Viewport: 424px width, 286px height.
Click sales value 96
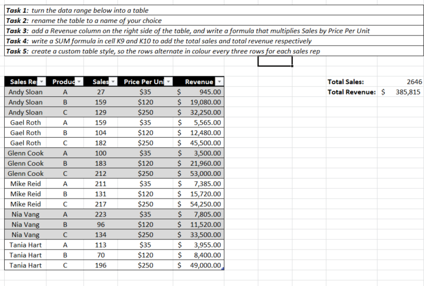(101, 225)
